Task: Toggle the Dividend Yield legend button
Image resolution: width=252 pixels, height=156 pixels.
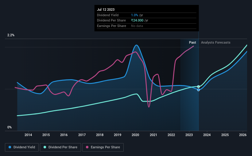Action: coord(22,147)
